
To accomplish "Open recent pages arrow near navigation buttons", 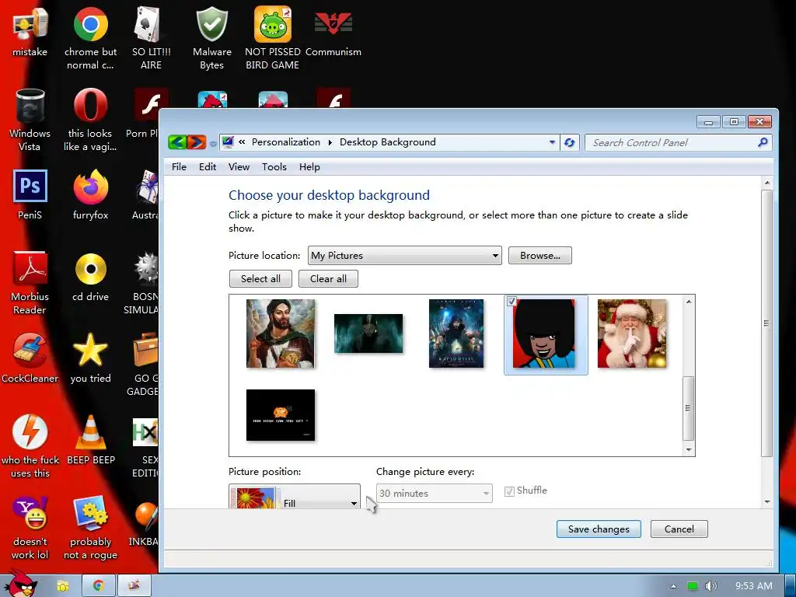I will point(213,144).
